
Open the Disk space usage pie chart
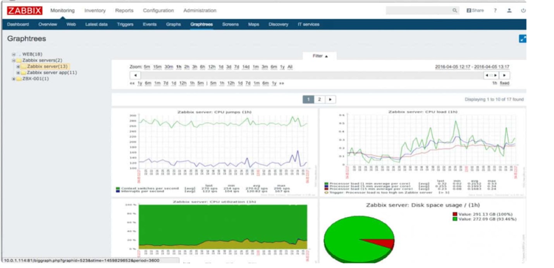tap(422, 231)
